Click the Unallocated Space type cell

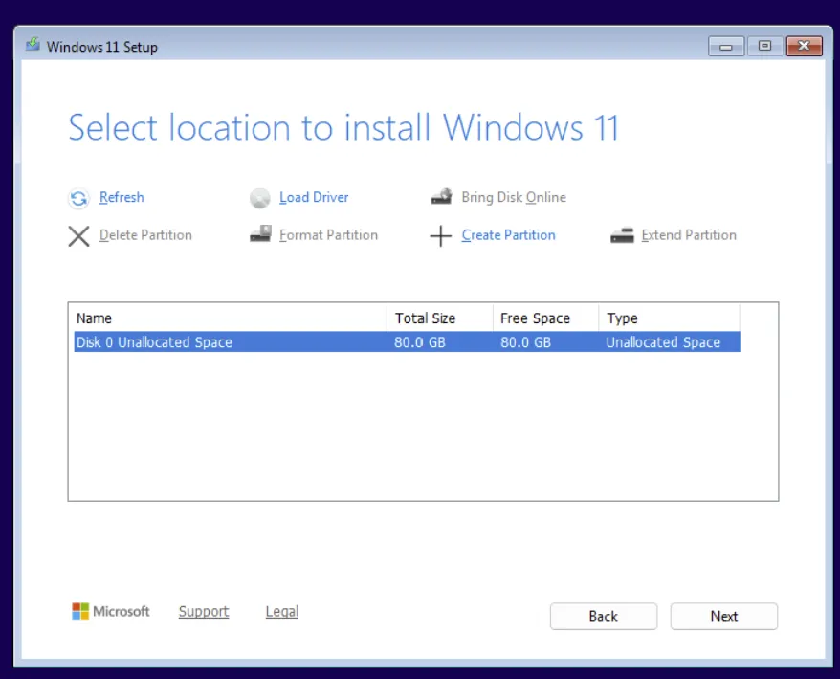click(x=663, y=342)
